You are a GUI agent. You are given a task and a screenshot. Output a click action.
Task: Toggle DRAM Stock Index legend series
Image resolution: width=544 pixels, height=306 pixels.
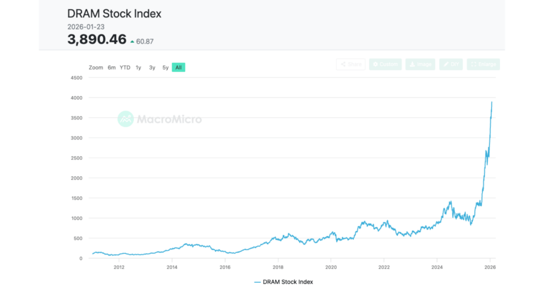[288, 282]
